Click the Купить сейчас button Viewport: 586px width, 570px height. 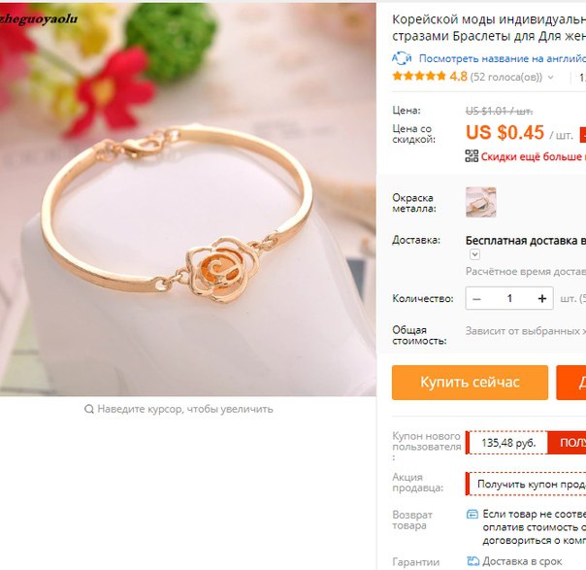tap(470, 383)
